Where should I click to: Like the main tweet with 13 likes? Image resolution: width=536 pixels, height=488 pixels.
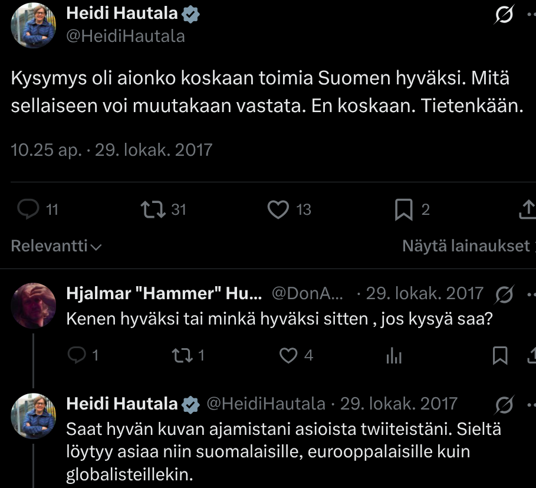(278, 209)
